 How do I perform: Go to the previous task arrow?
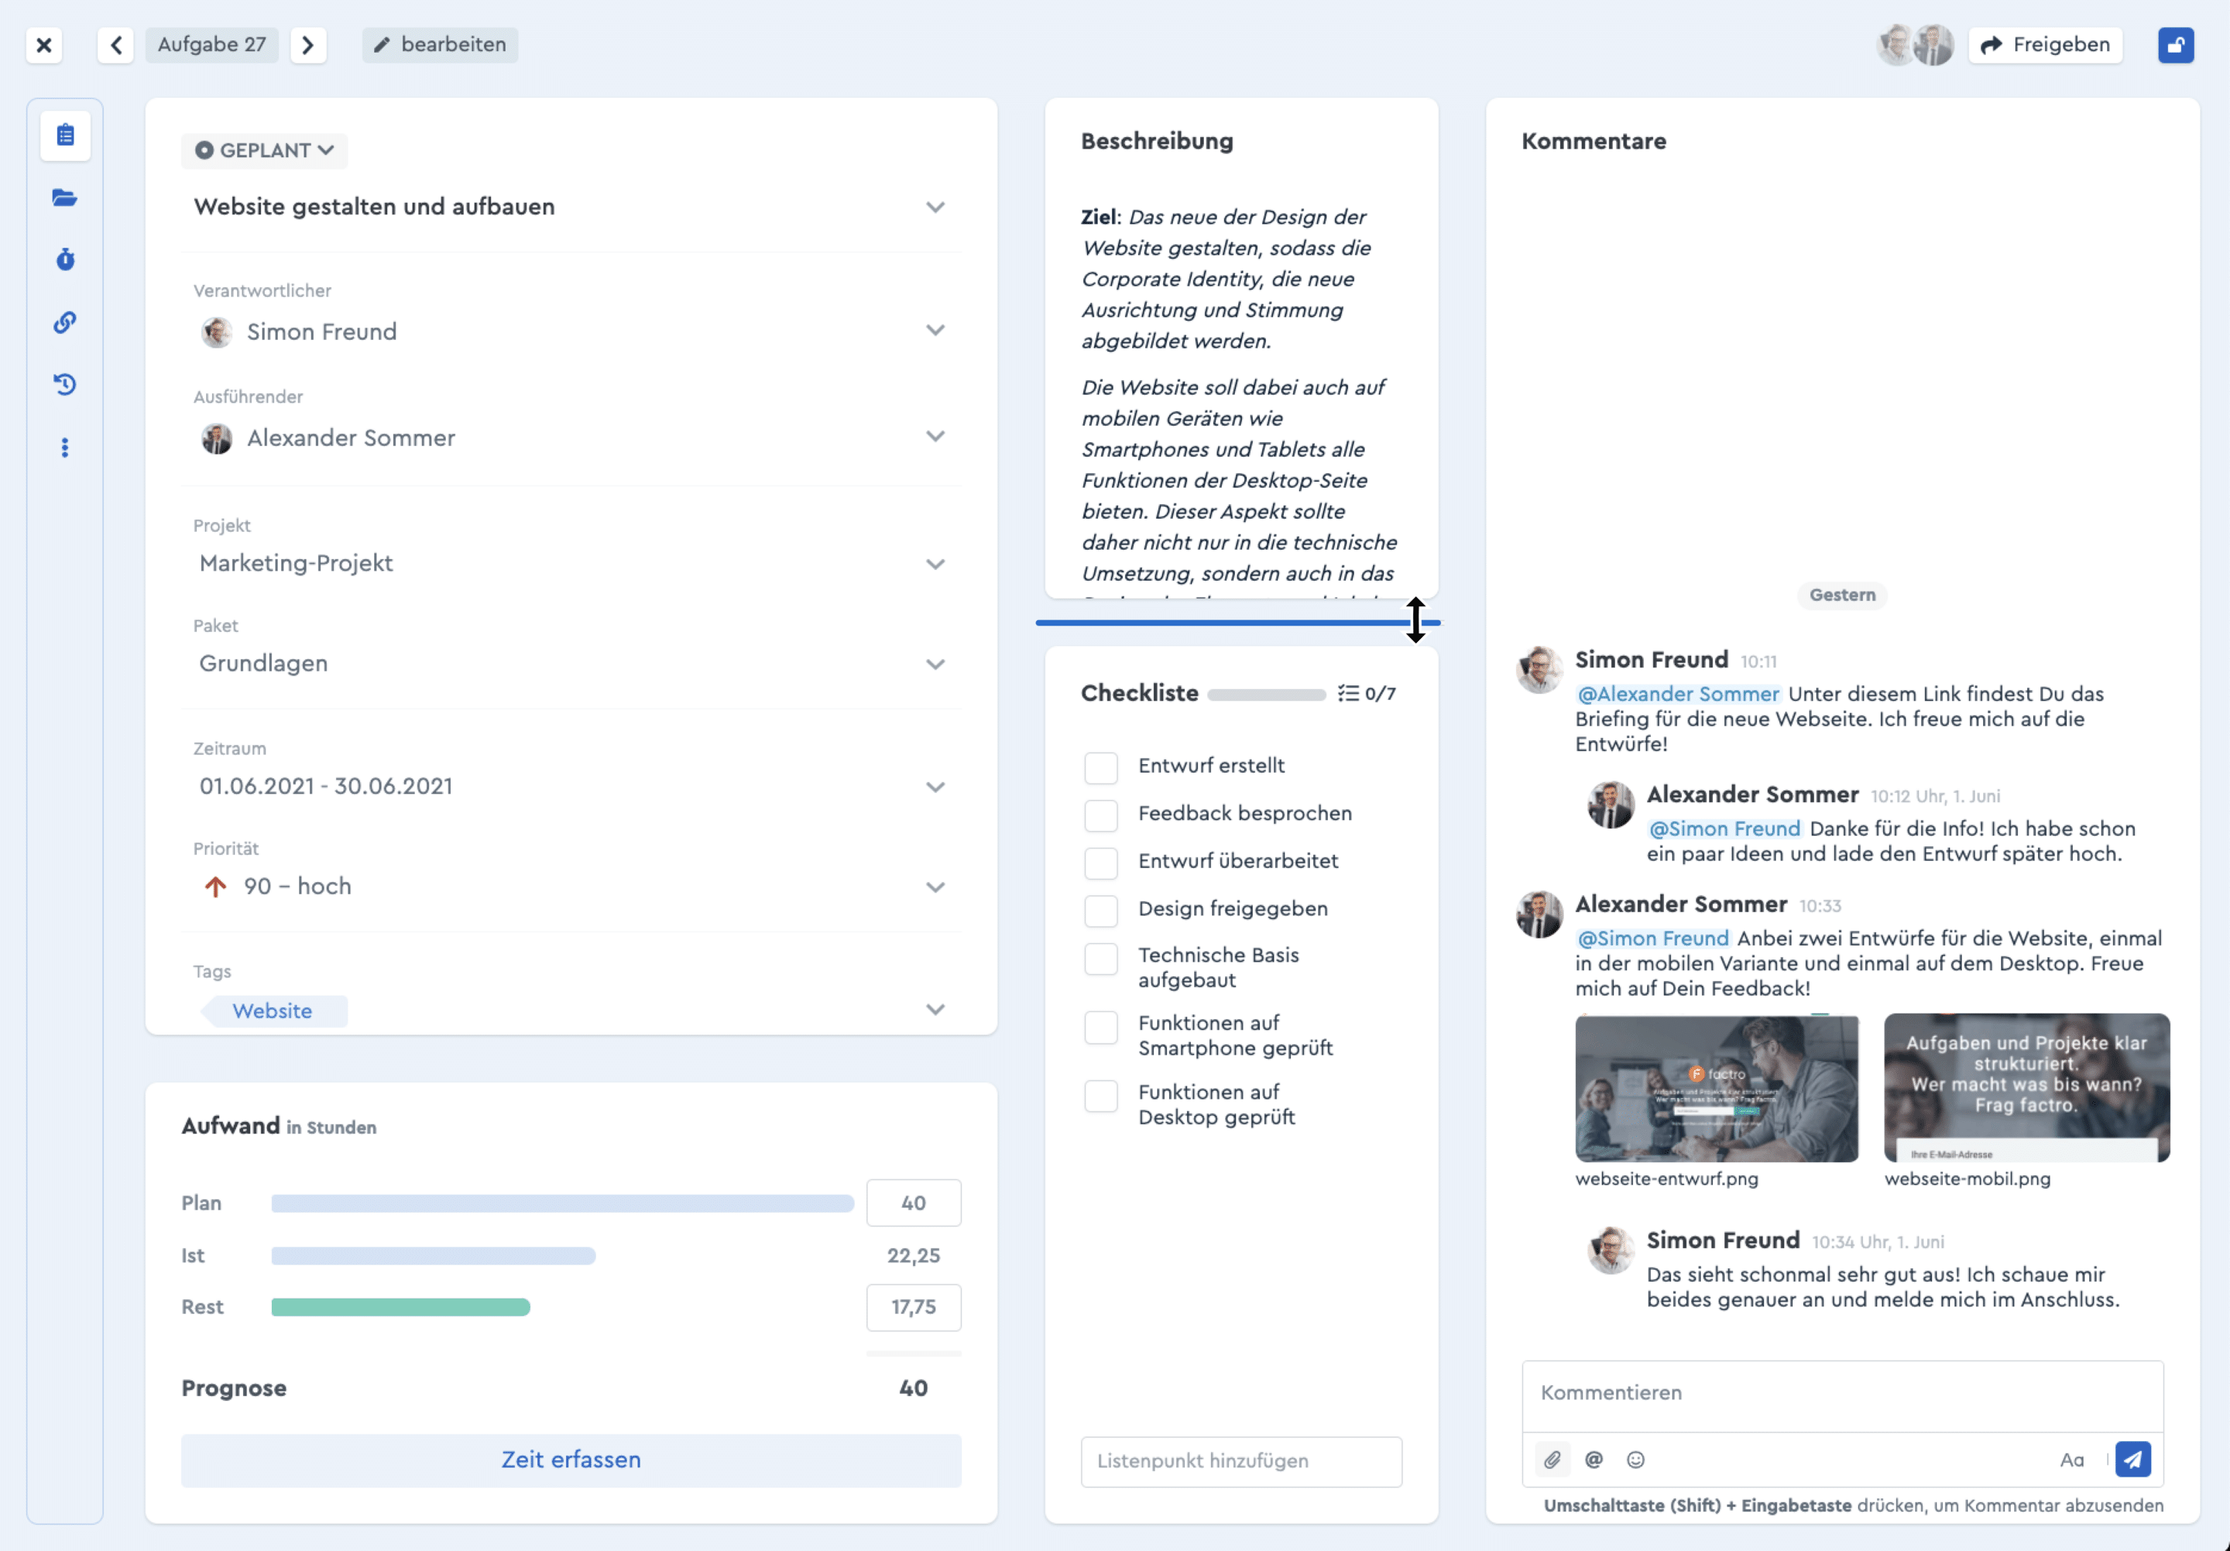pyautogui.click(x=115, y=45)
